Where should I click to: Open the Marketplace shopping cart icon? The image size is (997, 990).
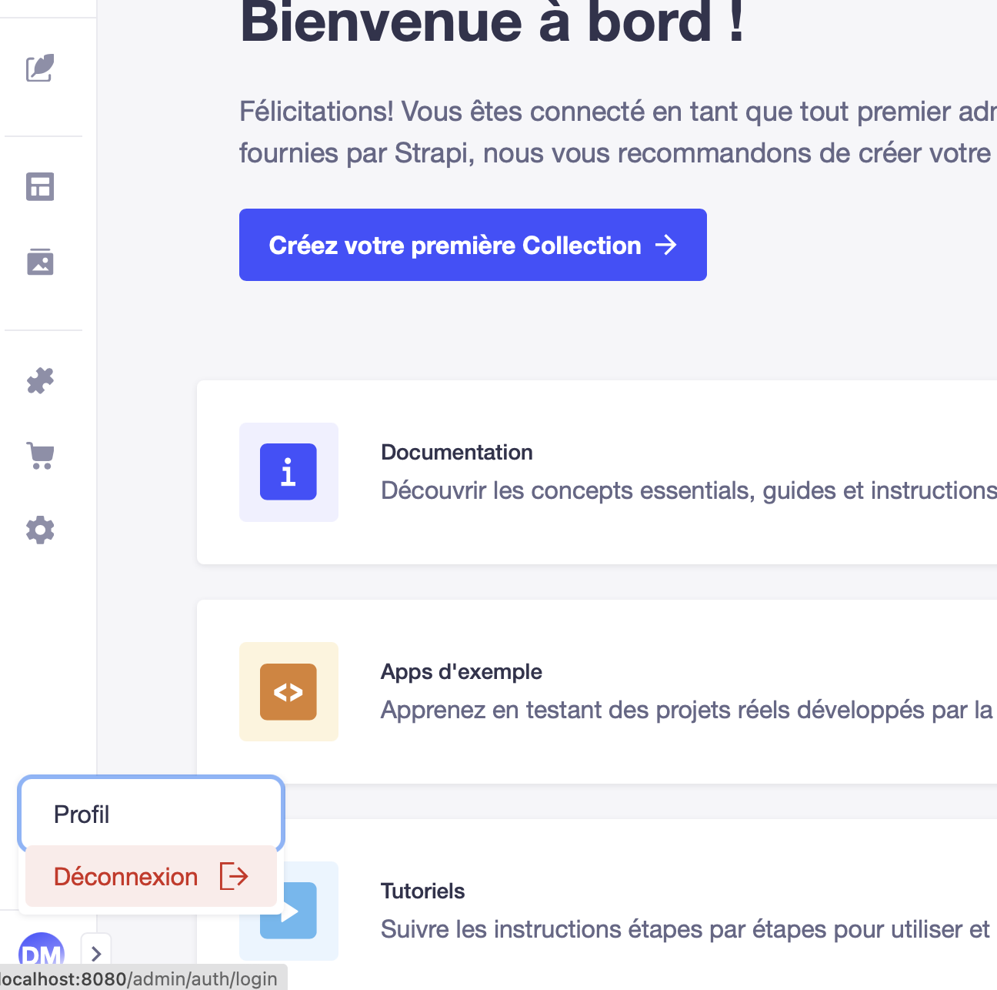(x=40, y=456)
